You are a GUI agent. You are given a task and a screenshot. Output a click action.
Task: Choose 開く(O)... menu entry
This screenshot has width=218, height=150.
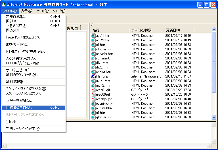33,21
